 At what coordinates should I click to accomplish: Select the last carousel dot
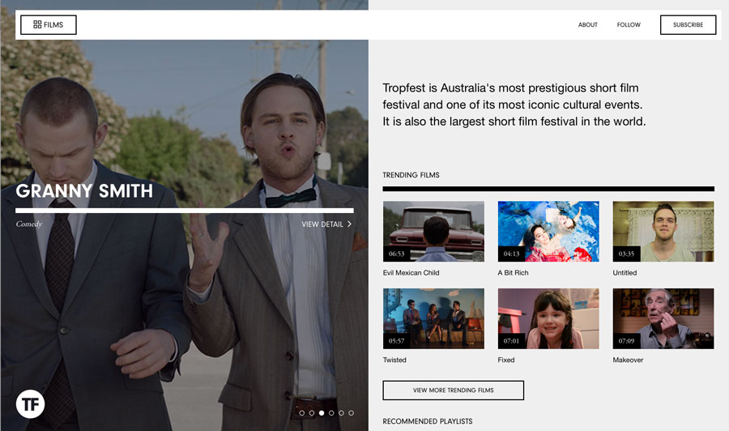(x=351, y=413)
